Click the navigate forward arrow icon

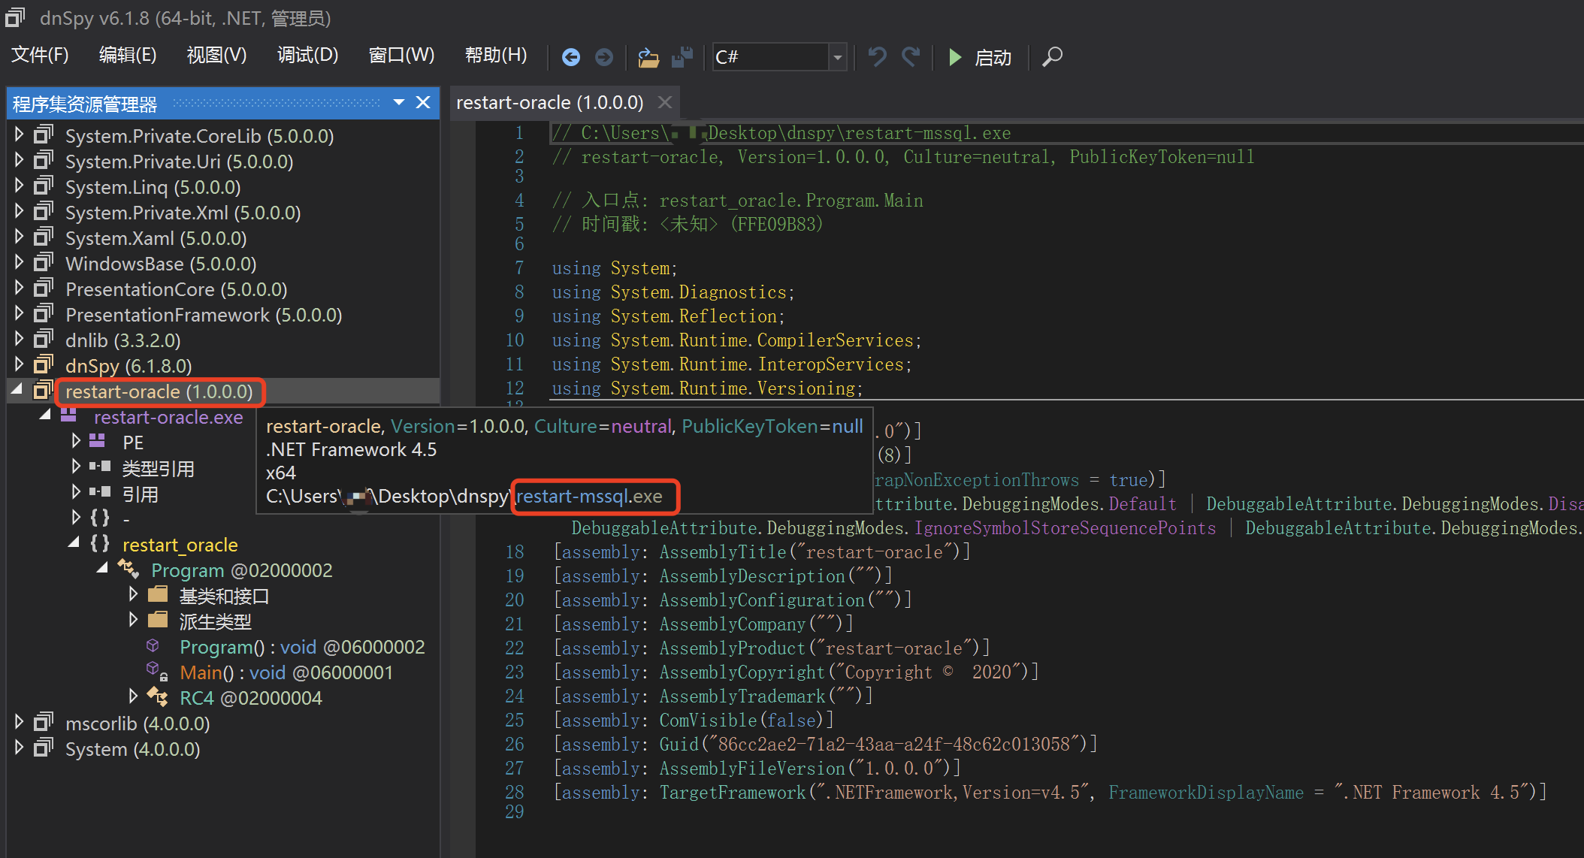point(604,57)
